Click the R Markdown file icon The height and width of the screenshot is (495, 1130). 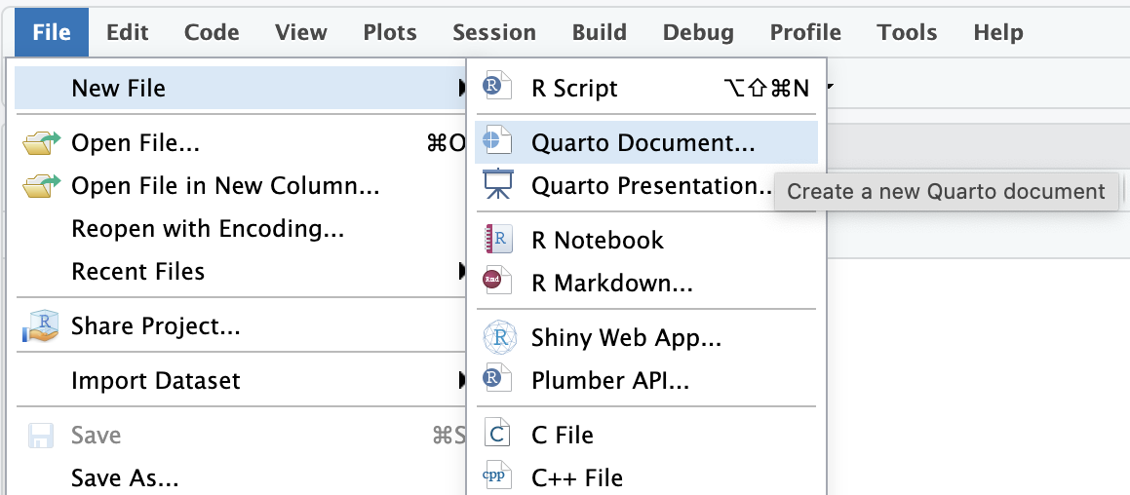(x=497, y=284)
